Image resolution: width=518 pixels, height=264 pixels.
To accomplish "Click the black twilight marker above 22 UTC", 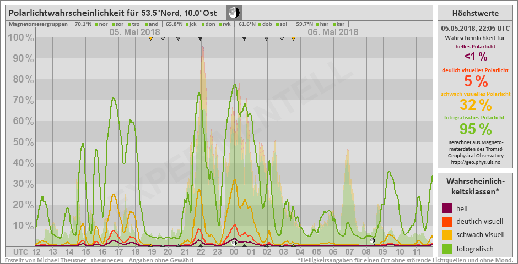I will 200,38.
